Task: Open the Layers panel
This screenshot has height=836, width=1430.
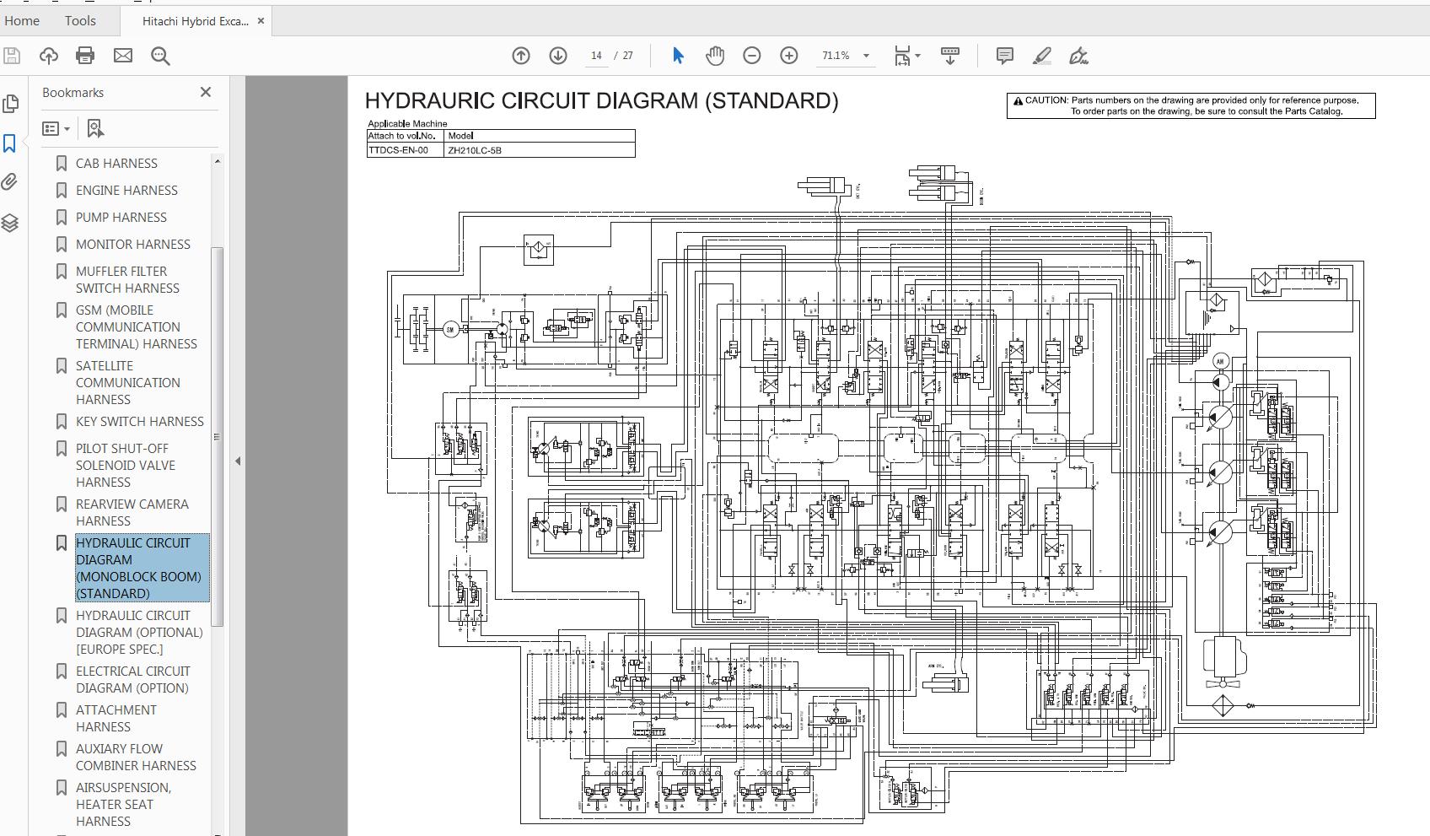Action: pos(11,223)
